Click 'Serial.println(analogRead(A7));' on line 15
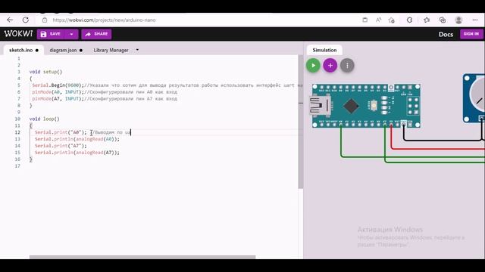Image resolution: width=485 pixels, height=272 pixels. pyautogui.click(x=77, y=153)
